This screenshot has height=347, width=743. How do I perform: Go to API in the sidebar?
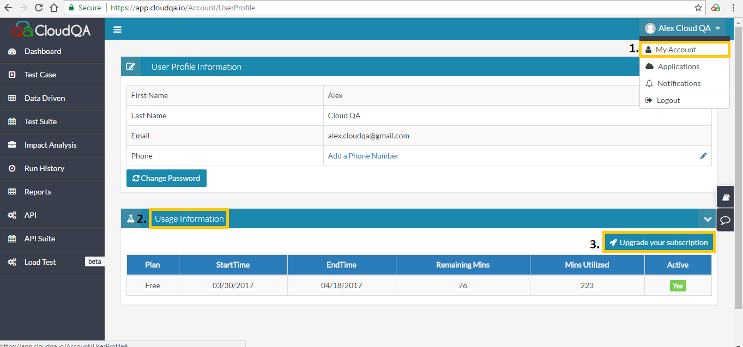pyautogui.click(x=52, y=215)
